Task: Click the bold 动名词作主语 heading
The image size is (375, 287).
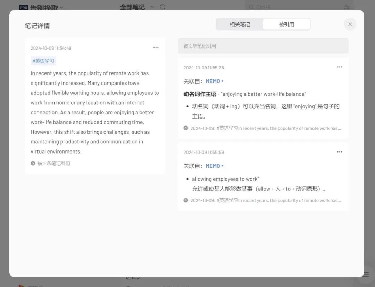Action: click(x=200, y=94)
